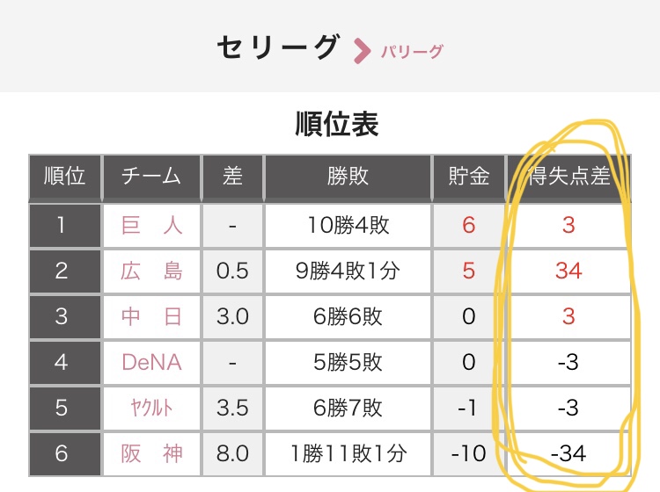
Task: Switch to the パリーグ standings link
Action: 411,51
